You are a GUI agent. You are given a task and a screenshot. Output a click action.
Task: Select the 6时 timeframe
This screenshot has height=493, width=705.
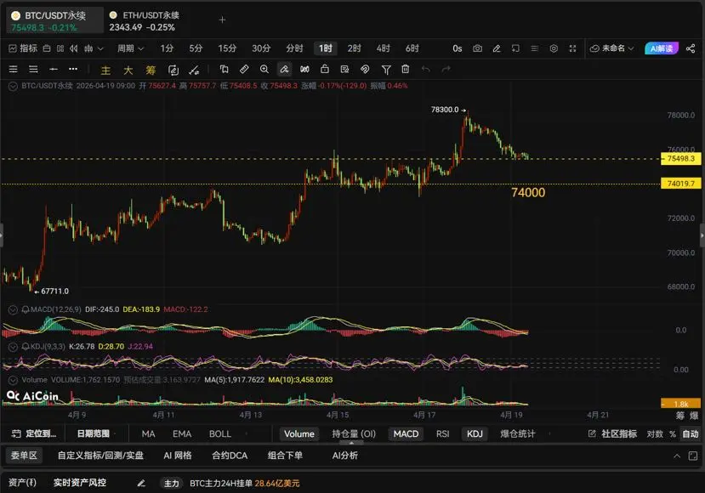point(412,48)
